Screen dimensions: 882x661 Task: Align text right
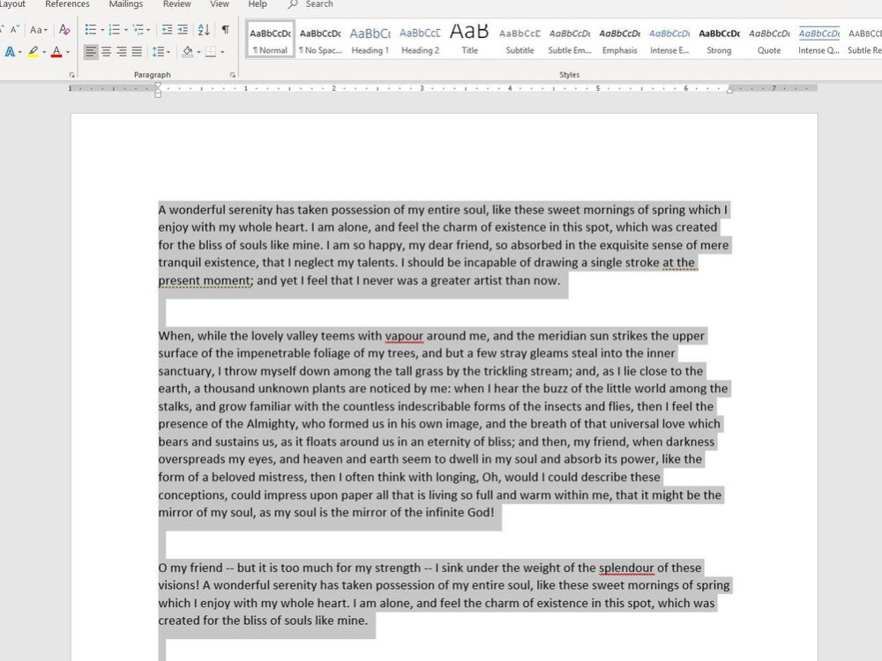[122, 52]
